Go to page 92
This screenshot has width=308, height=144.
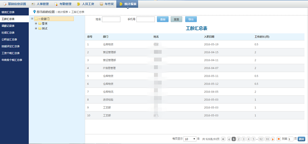261,139
